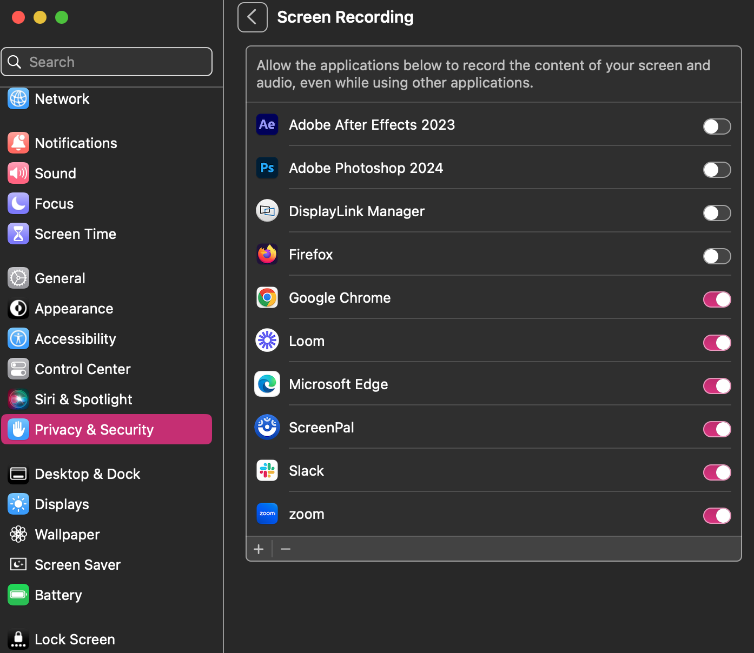This screenshot has height=653, width=754.
Task: Disable Microsoft Edge screen recording toggle
Action: pos(717,386)
